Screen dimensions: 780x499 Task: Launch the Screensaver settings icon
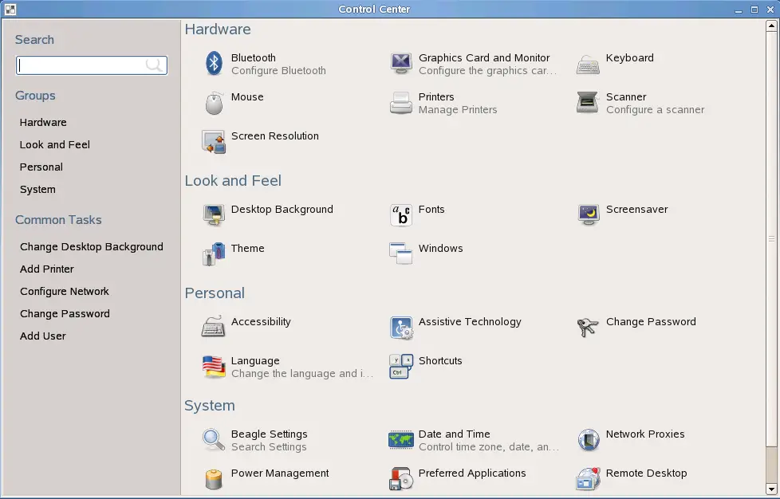coord(588,215)
